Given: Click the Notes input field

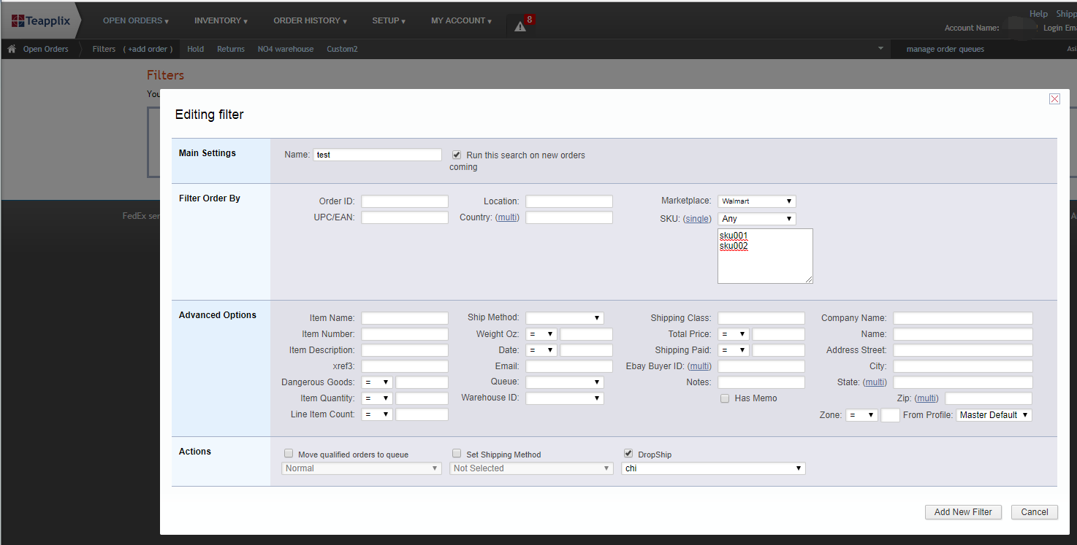Looking at the screenshot, I should tap(761, 382).
